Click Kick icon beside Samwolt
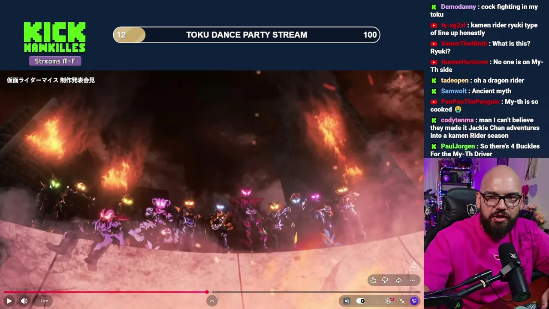 pyautogui.click(x=434, y=91)
